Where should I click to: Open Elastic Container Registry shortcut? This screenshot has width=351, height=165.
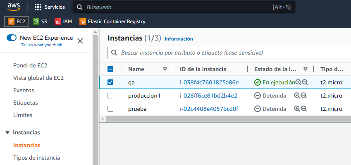pyautogui.click(x=112, y=22)
